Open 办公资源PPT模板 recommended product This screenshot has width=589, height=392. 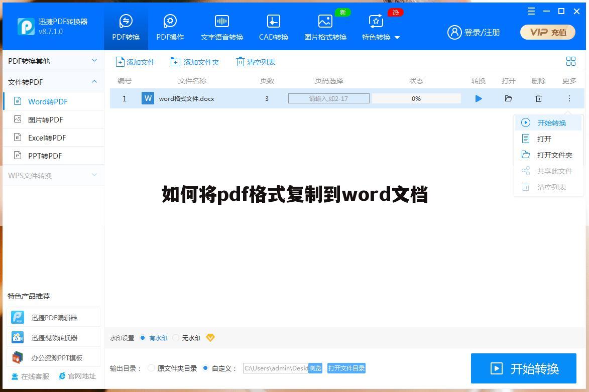(x=53, y=357)
